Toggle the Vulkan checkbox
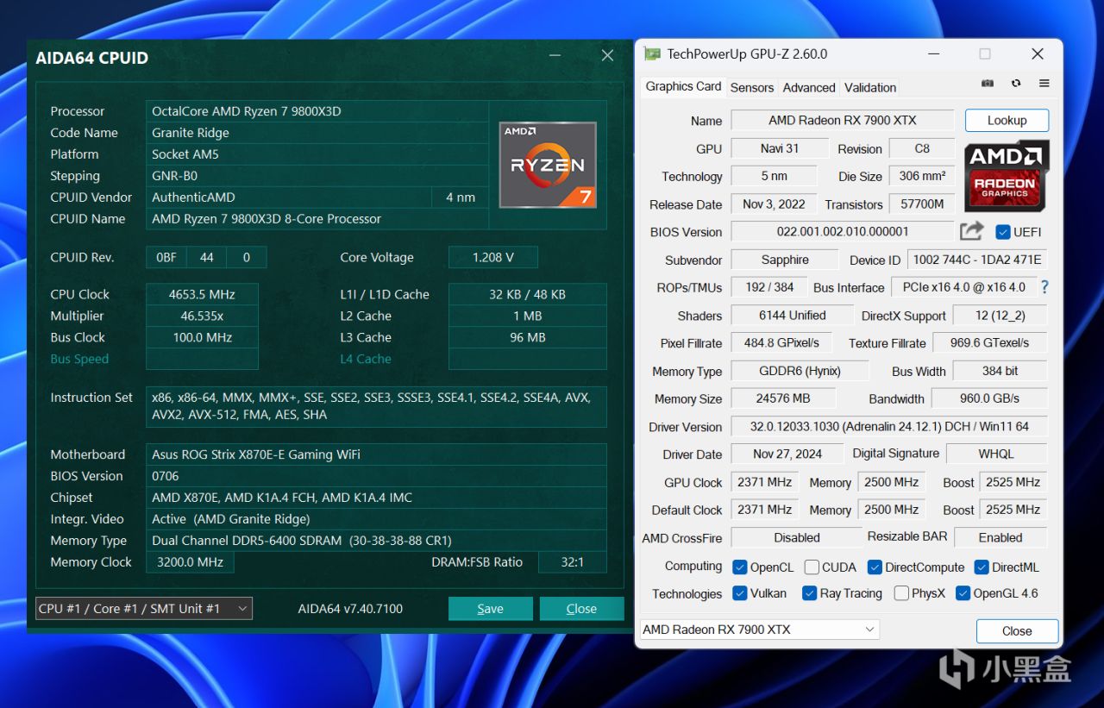The image size is (1104, 708). pos(739,593)
